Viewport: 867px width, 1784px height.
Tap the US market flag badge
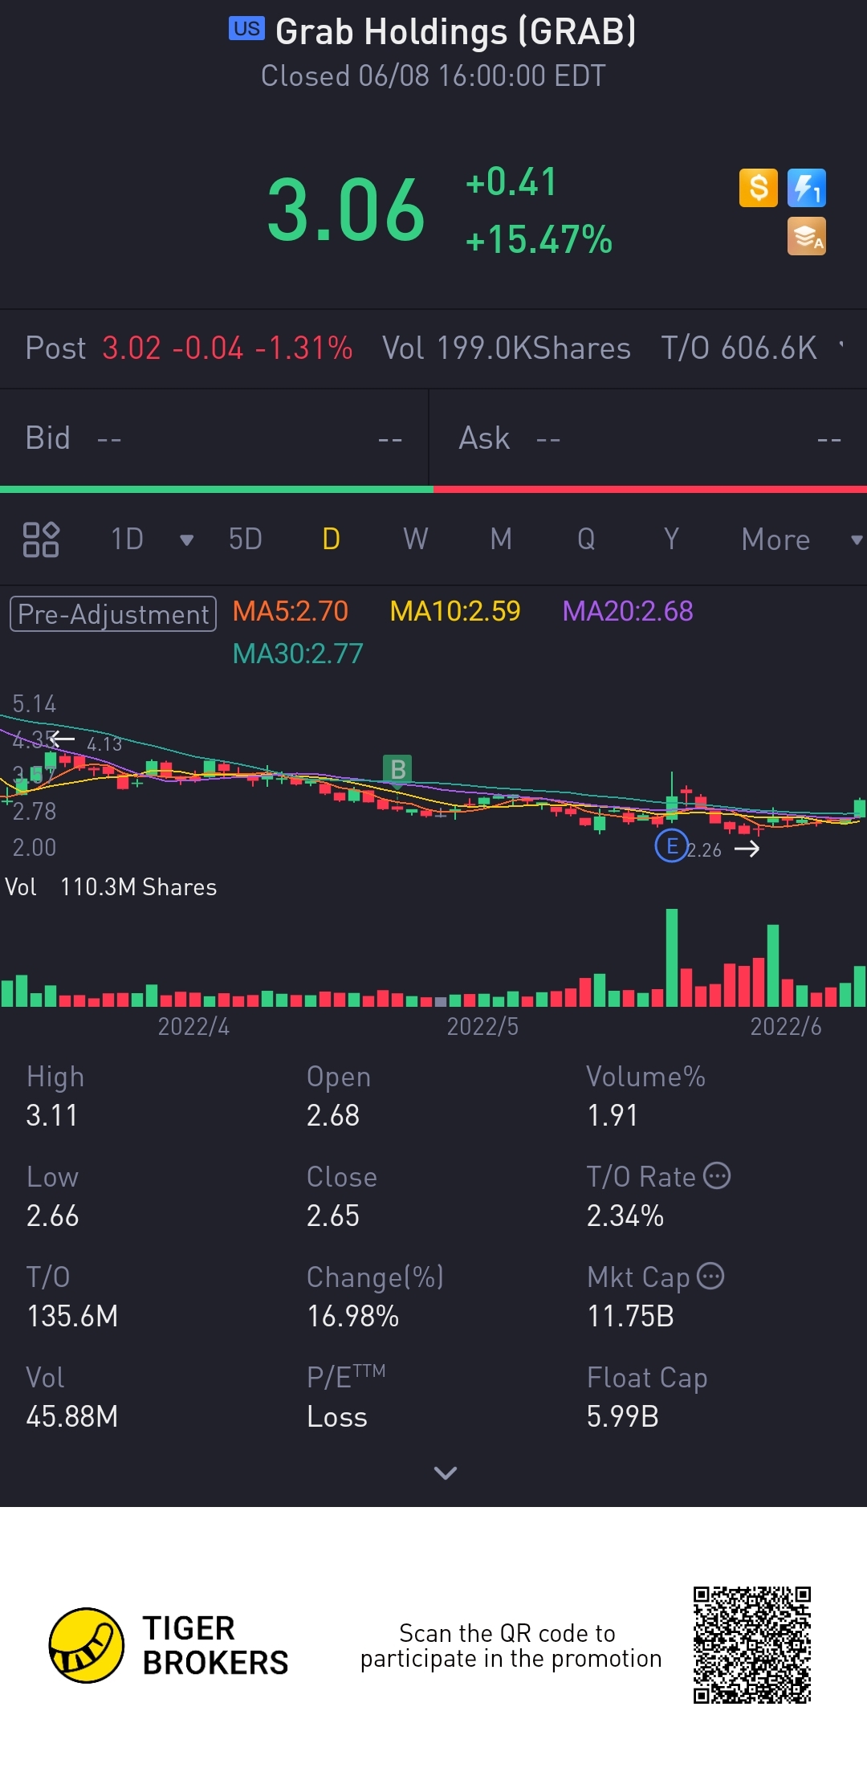coord(246,29)
